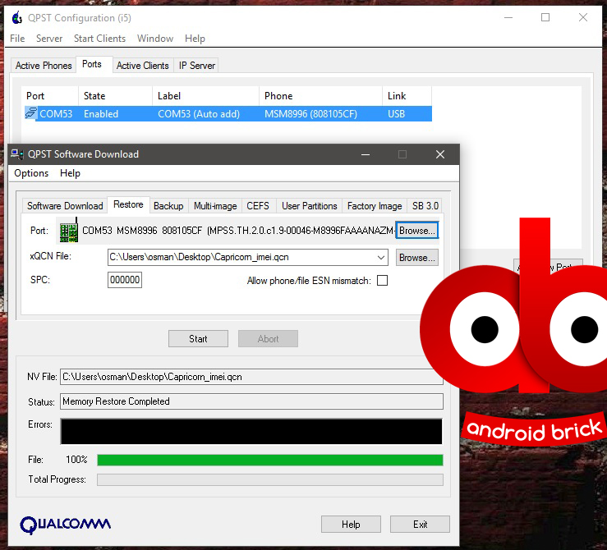The height and width of the screenshot is (550, 607).
Task: Open the Start Clients menu
Action: tap(99, 39)
